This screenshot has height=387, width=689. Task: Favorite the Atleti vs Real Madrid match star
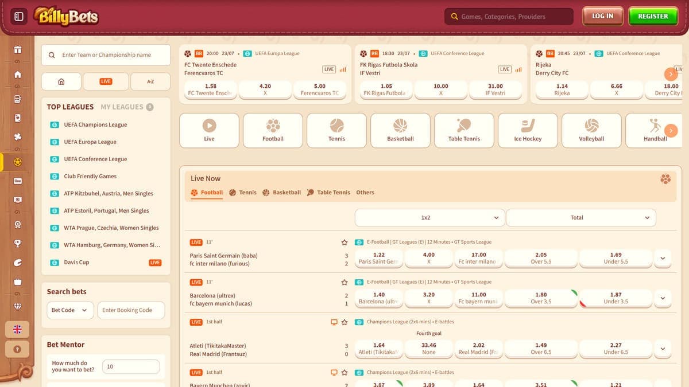344,322
